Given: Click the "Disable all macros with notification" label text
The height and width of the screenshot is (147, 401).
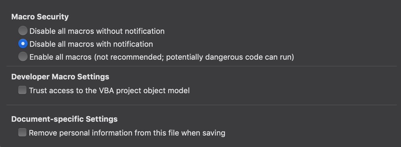Looking at the screenshot, I should click(91, 44).
